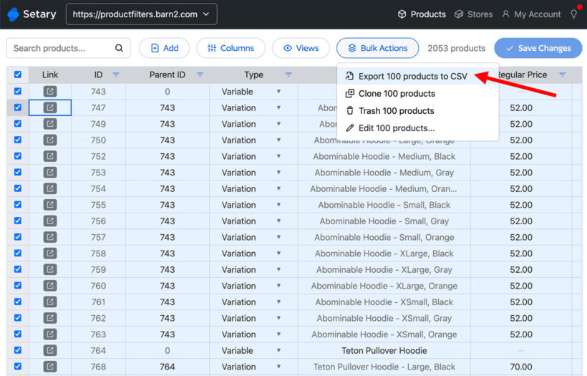The image size is (587, 376).
Task: Click the Bulk Actions button
Action: pyautogui.click(x=377, y=48)
